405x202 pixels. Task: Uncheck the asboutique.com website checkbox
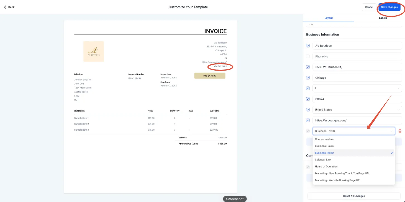[308, 120]
